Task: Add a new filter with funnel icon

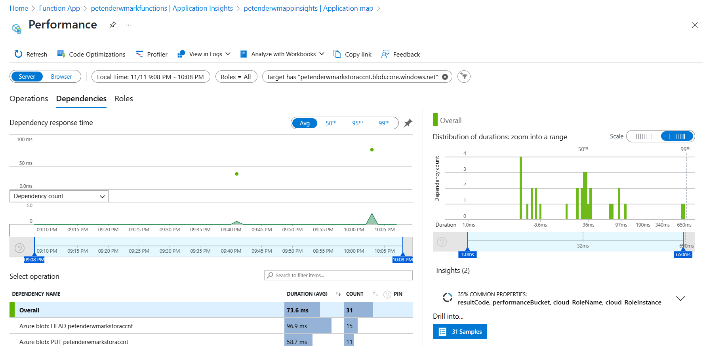Action: 464,76
